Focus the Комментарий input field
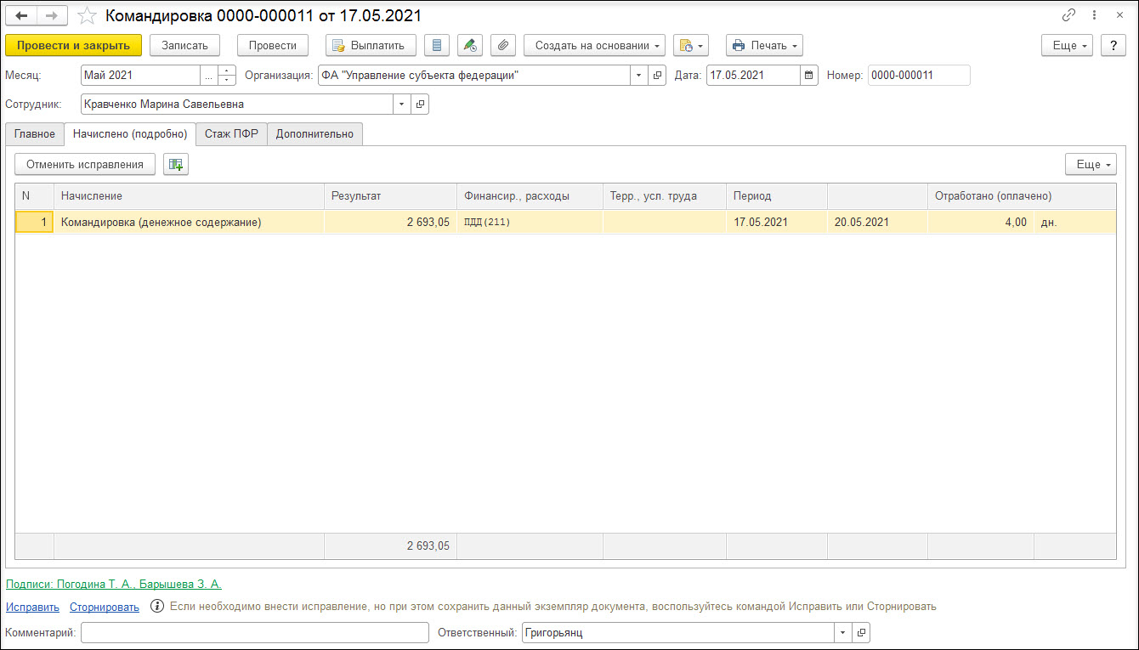Image resolution: width=1139 pixels, height=650 pixels. click(255, 633)
